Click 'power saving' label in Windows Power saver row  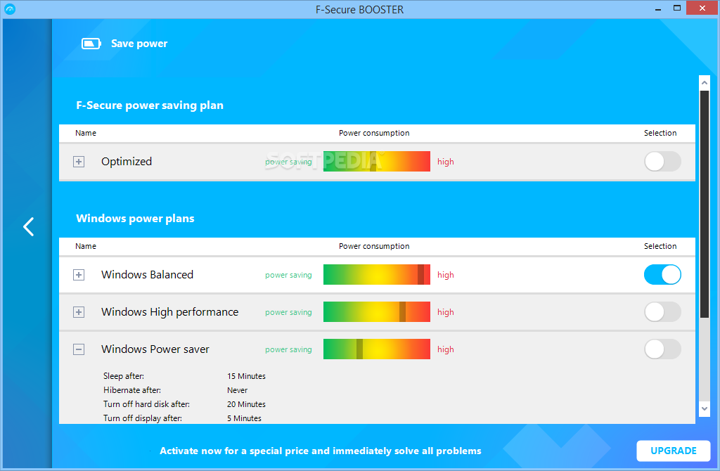click(288, 349)
